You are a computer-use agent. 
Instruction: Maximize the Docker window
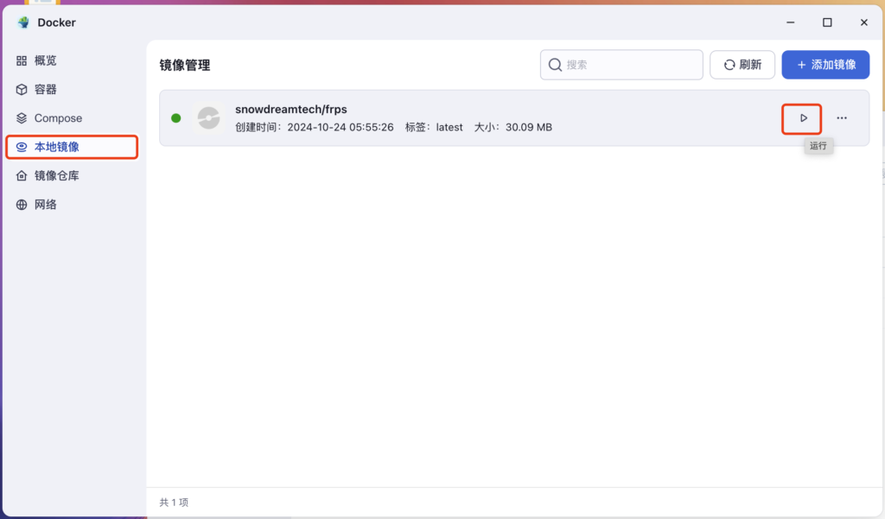(x=827, y=22)
